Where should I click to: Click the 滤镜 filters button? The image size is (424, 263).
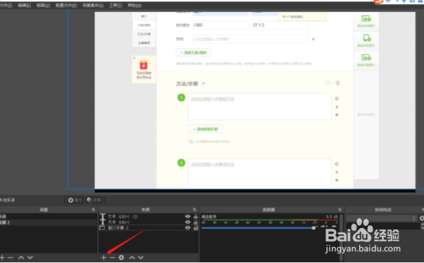(x=94, y=200)
